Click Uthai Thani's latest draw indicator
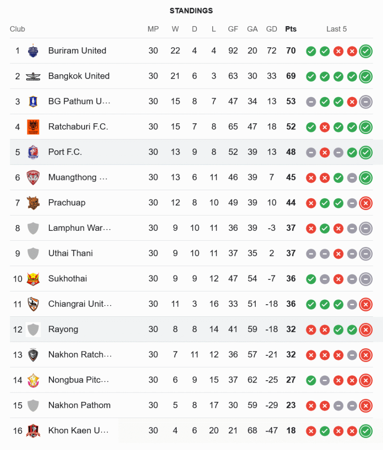The height and width of the screenshot is (450, 383). tap(365, 253)
